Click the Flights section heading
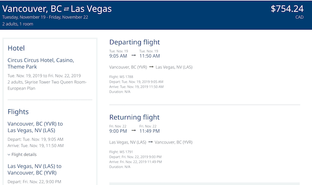The image size is (312, 185). click(18, 112)
